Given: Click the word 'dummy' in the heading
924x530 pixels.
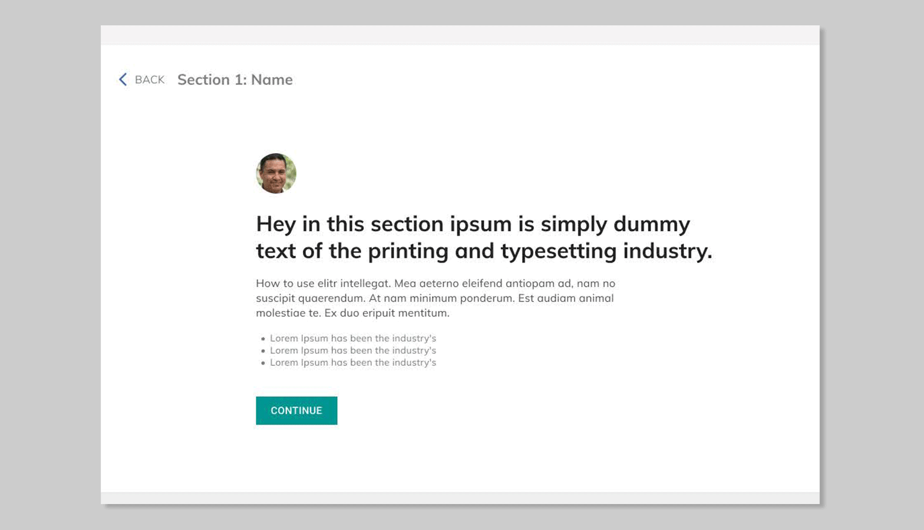Looking at the screenshot, I should click(651, 224).
